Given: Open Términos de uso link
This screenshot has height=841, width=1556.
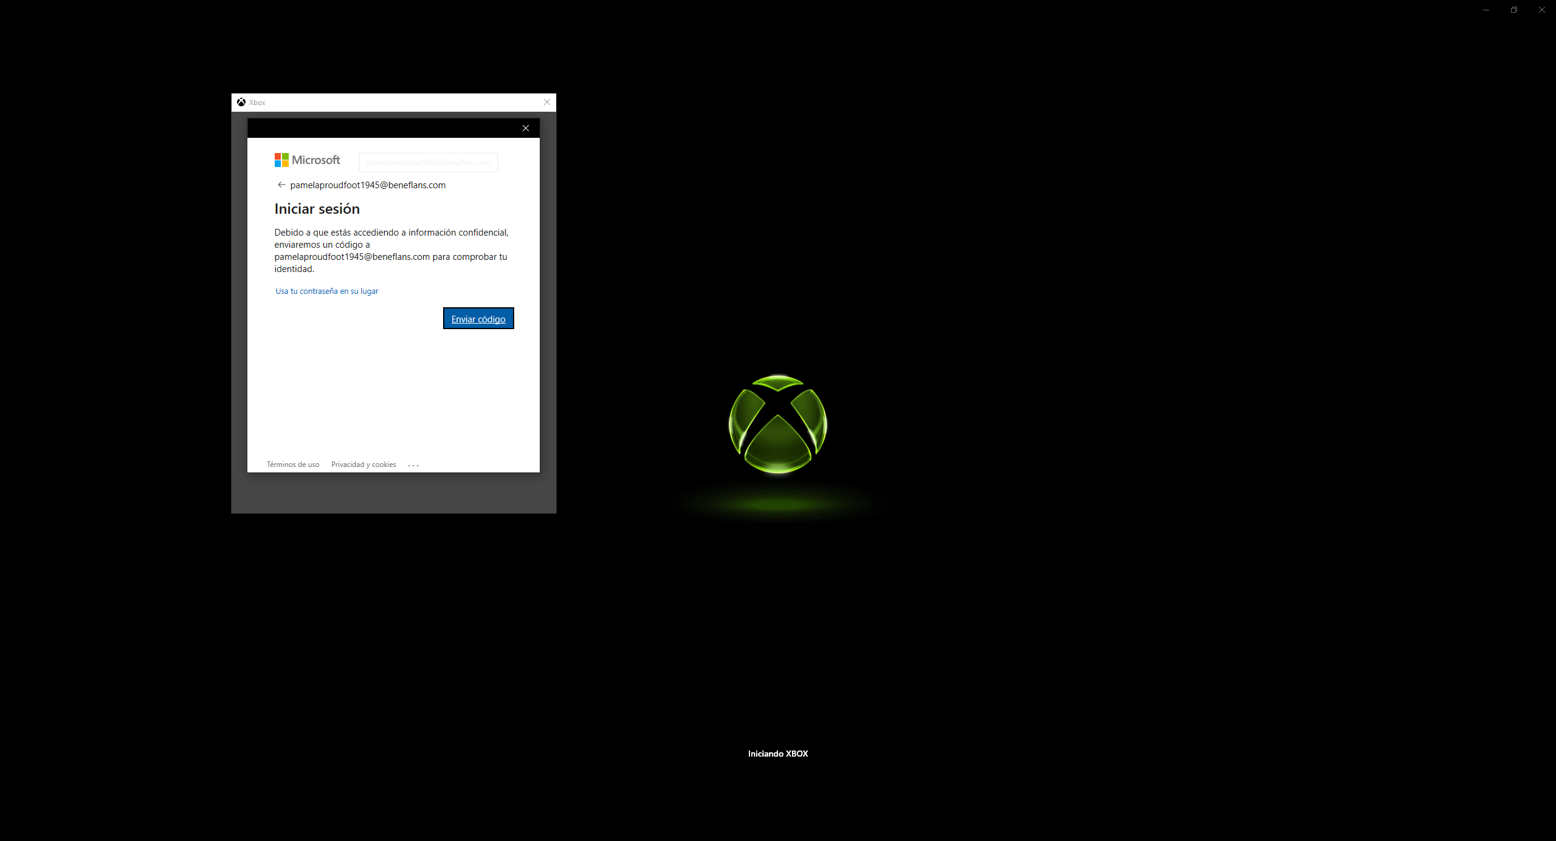Looking at the screenshot, I should click(293, 465).
